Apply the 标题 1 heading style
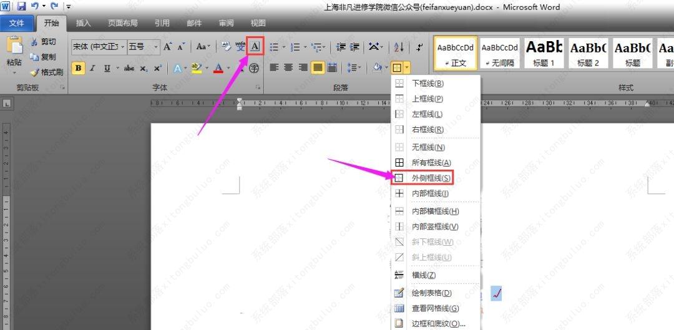 544,53
